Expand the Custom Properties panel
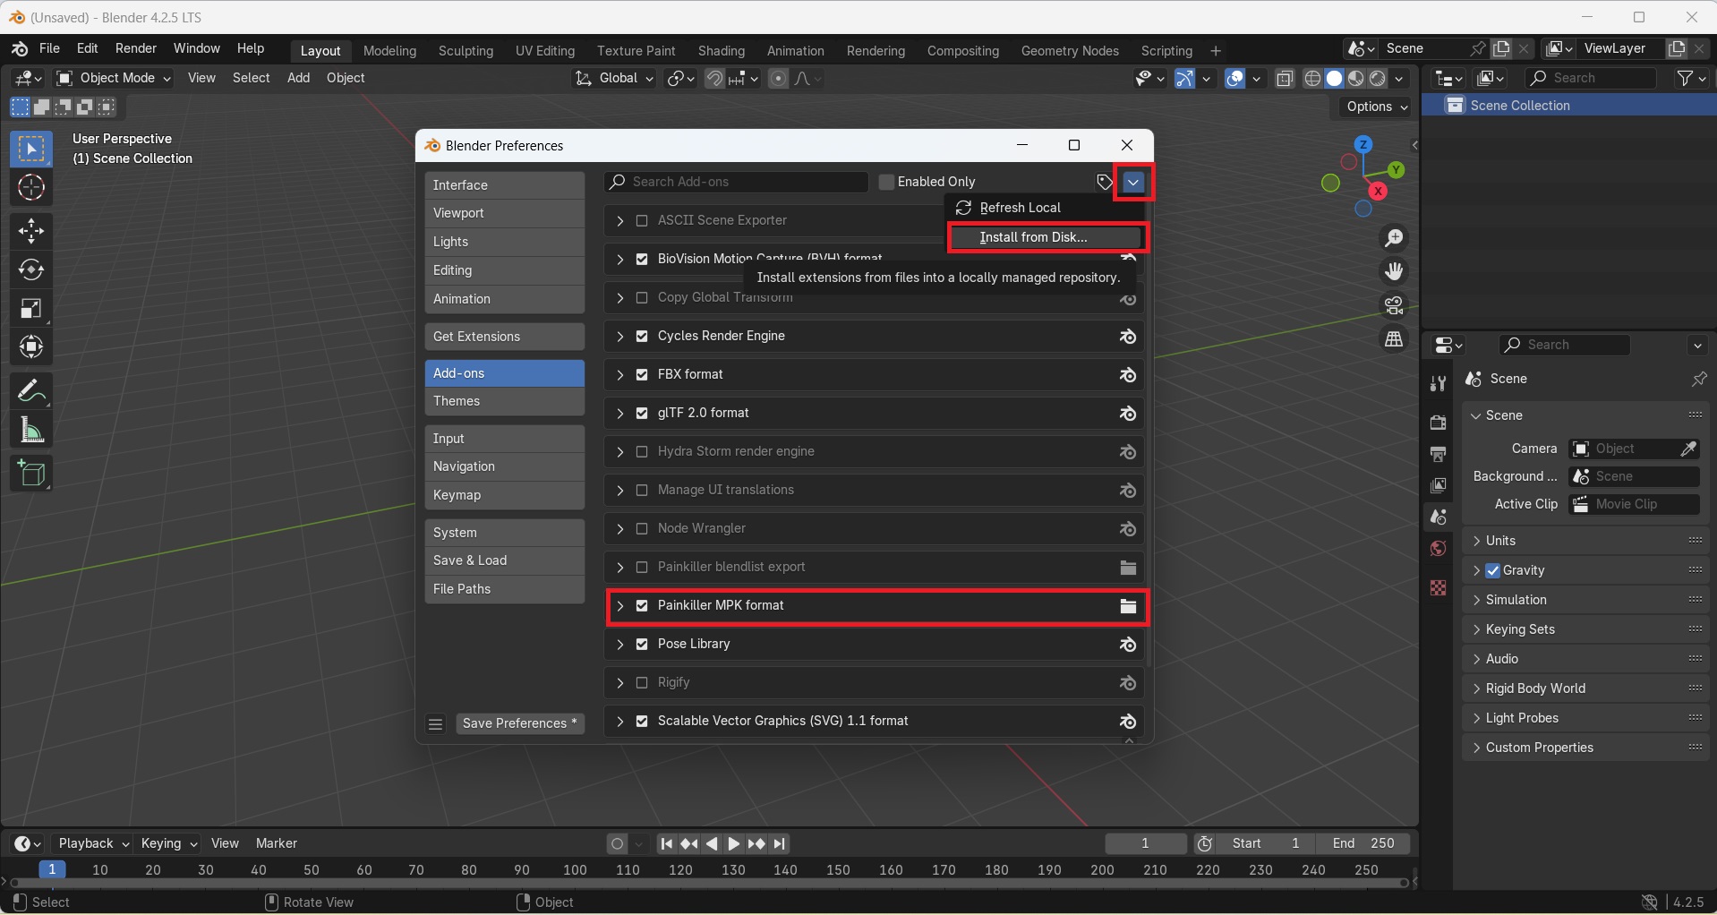 pos(1585,748)
